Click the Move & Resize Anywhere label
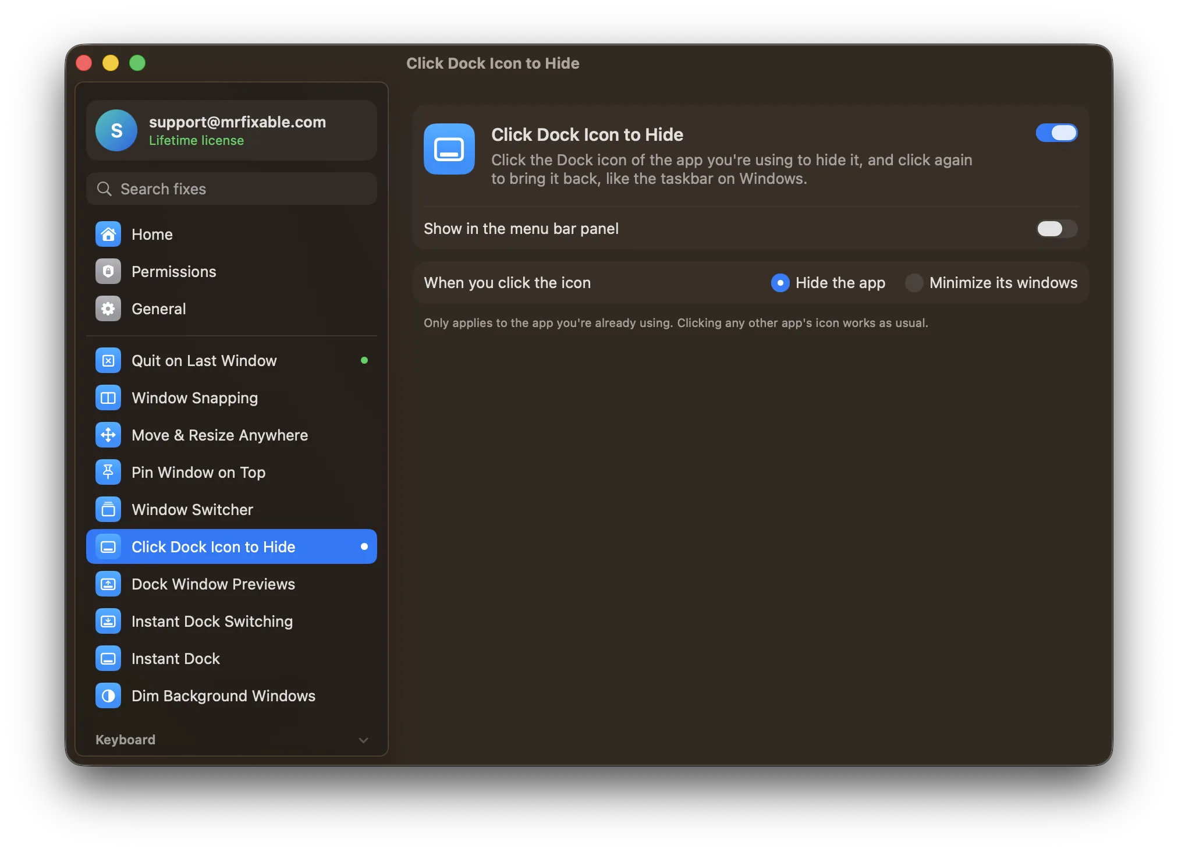1178x852 pixels. [x=219, y=435]
